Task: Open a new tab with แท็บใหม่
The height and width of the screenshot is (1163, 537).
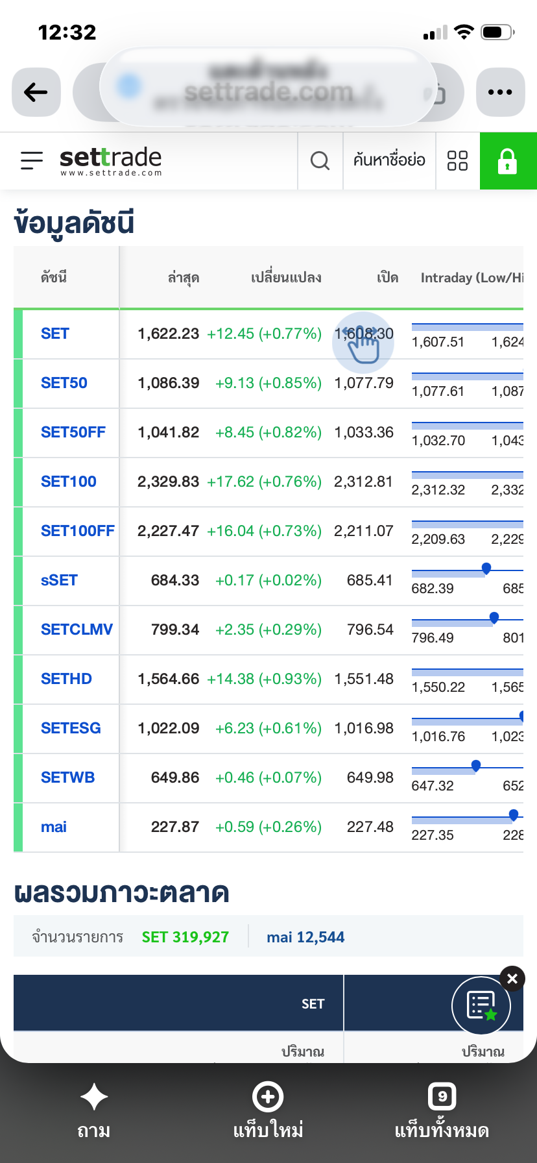Action: (268, 1110)
